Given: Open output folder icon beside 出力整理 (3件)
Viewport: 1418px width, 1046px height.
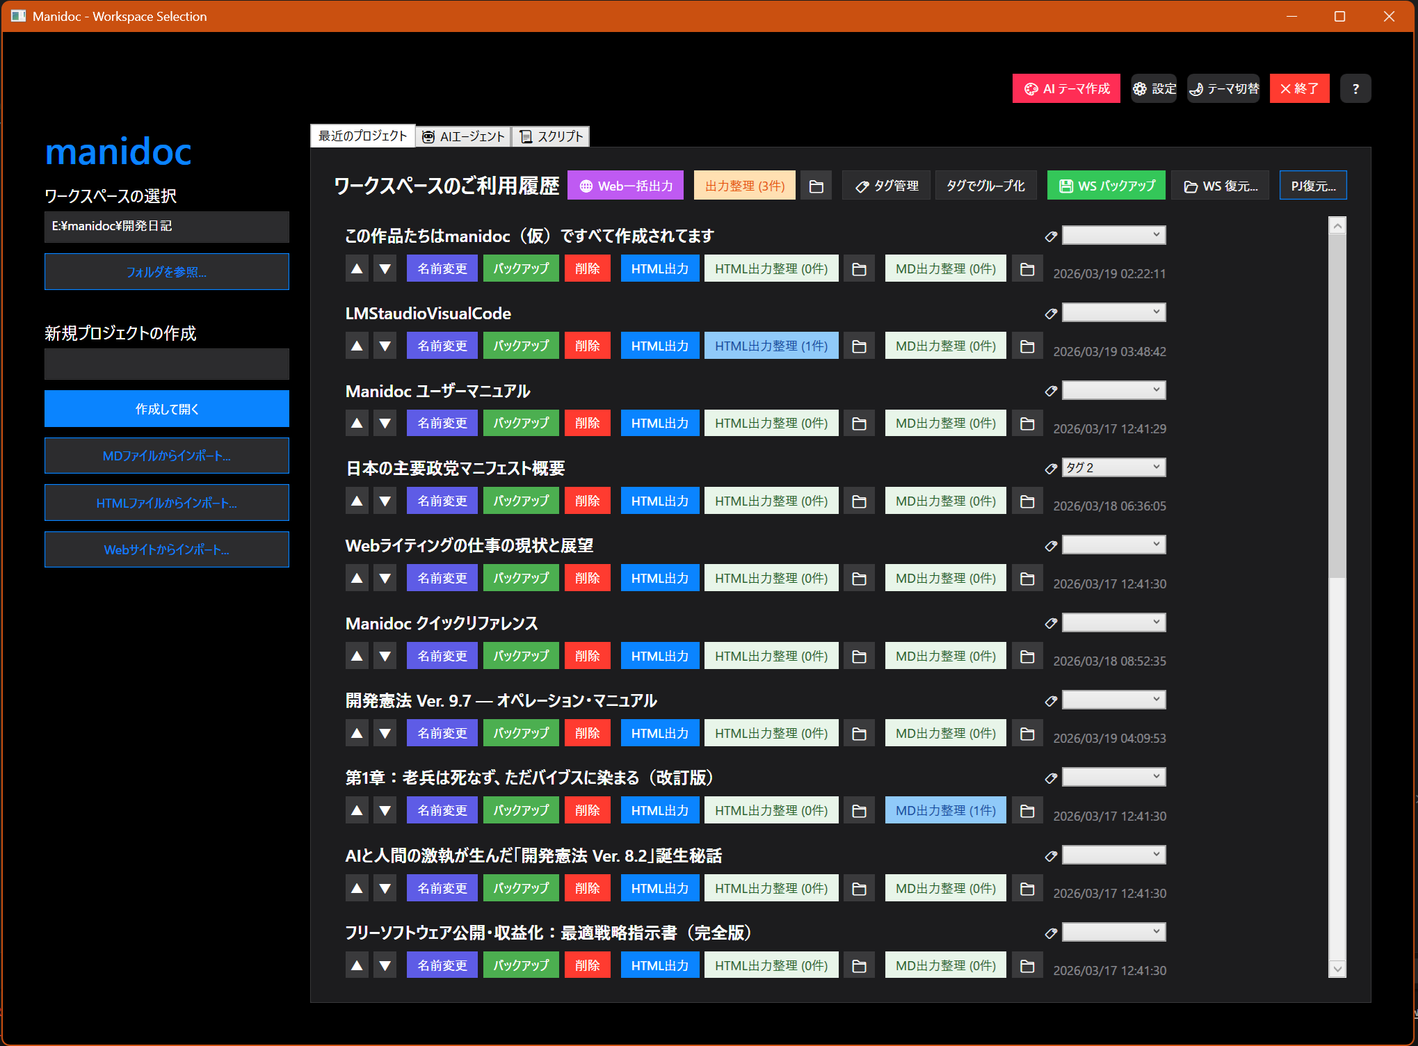Looking at the screenshot, I should (x=816, y=186).
